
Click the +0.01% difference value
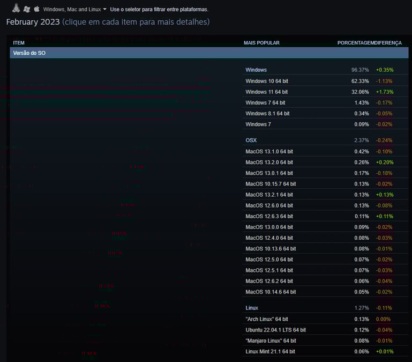pyautogui.click(x=385, y=351)
